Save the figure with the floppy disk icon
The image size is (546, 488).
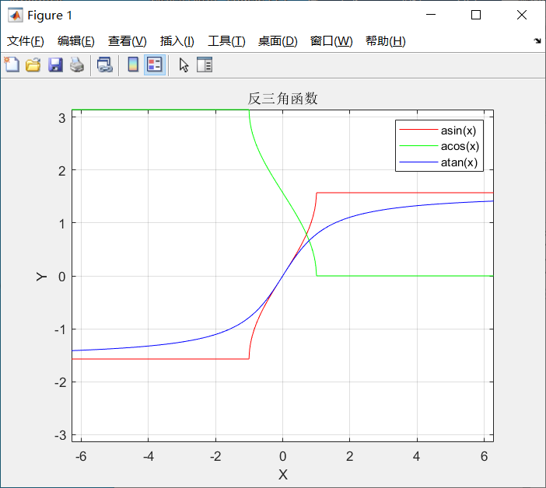point(55,64)
